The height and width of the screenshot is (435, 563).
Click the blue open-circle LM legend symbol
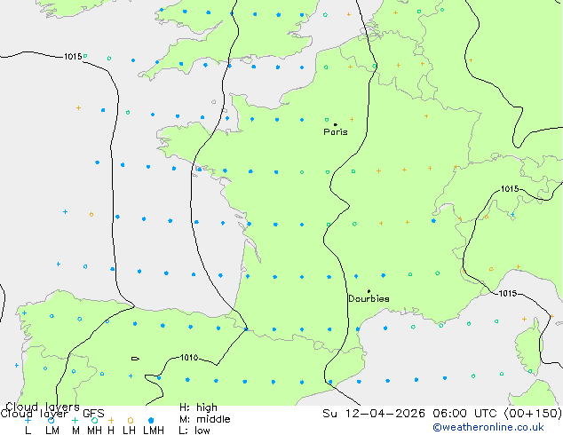[51, 420]
